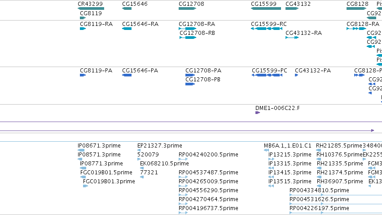
Task: Click protein CG12708-PB
Action: 190,84
